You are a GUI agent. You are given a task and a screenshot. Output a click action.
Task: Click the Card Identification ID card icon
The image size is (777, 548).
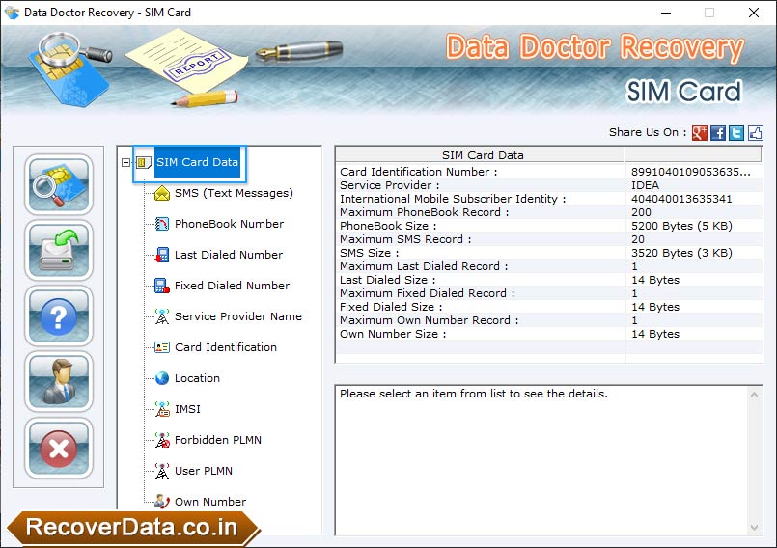click(162, 347)
